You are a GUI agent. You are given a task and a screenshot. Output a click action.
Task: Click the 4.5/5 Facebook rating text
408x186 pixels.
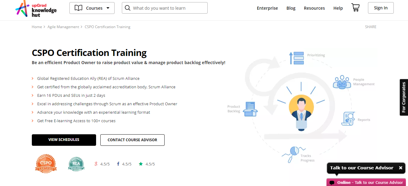tap(127, 164)
